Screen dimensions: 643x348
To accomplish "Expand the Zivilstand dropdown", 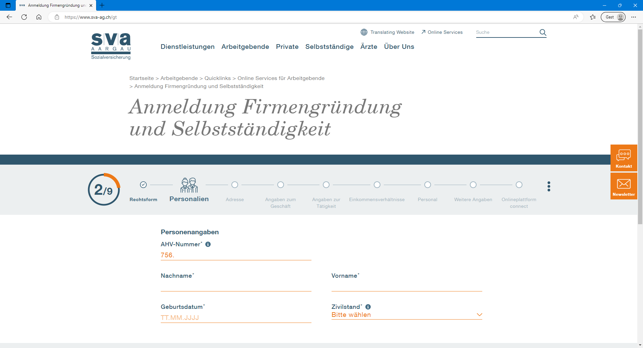I will point(407,315).
